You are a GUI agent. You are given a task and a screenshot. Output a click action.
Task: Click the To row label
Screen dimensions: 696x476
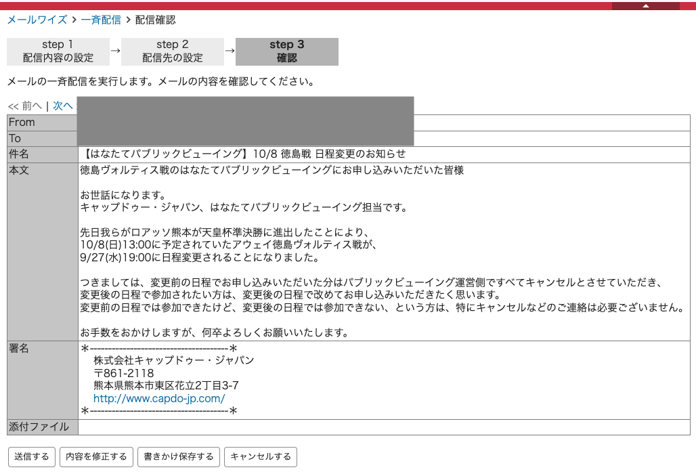point(15,138)
